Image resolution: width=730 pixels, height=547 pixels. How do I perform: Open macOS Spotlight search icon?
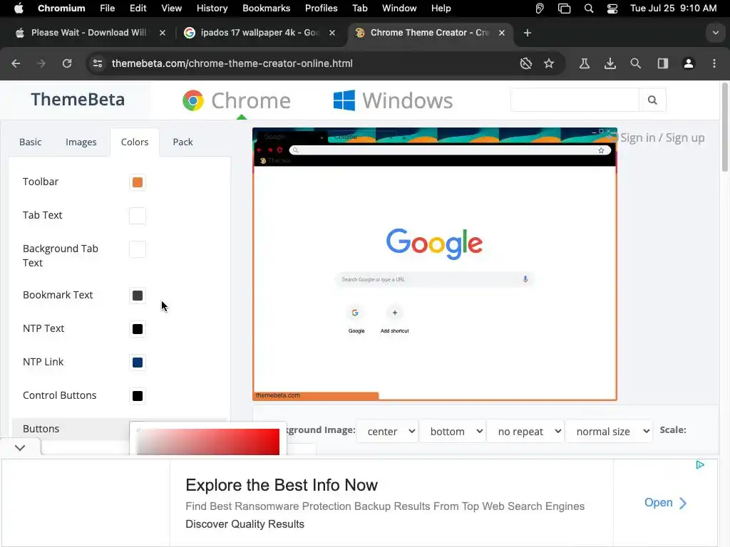click(588, 9)
